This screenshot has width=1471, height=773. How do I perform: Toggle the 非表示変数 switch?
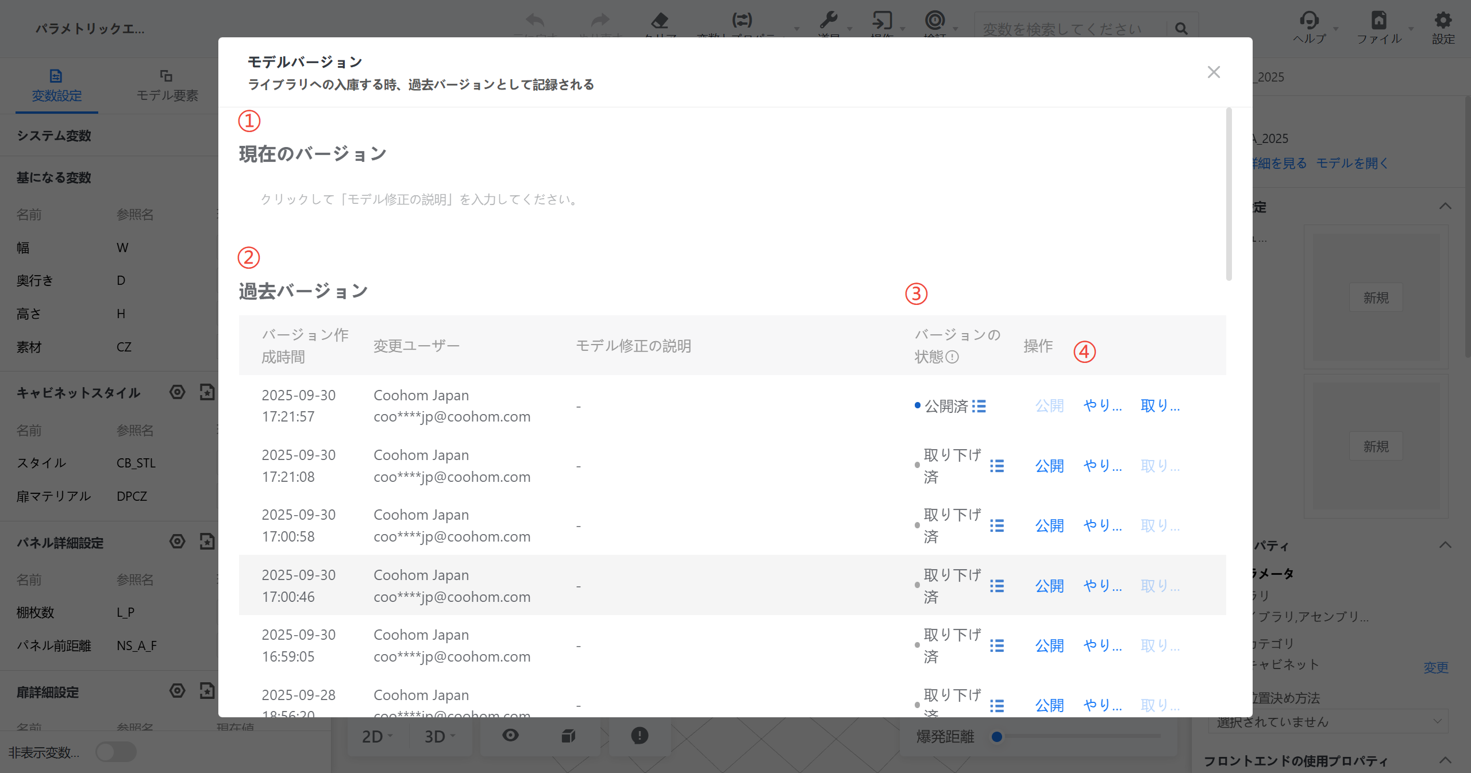116,752
